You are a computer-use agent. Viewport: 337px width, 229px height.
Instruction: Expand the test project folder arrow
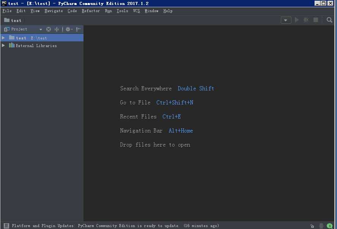tap(3, 38)
